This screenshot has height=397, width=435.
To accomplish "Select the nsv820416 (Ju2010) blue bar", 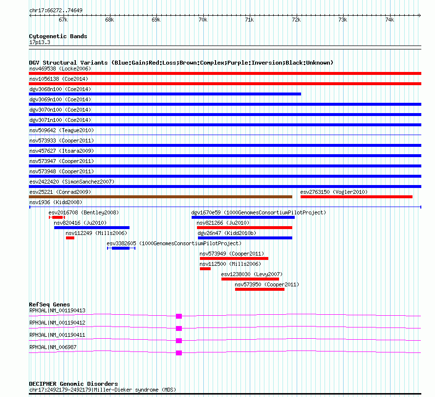I will [92, 228].
